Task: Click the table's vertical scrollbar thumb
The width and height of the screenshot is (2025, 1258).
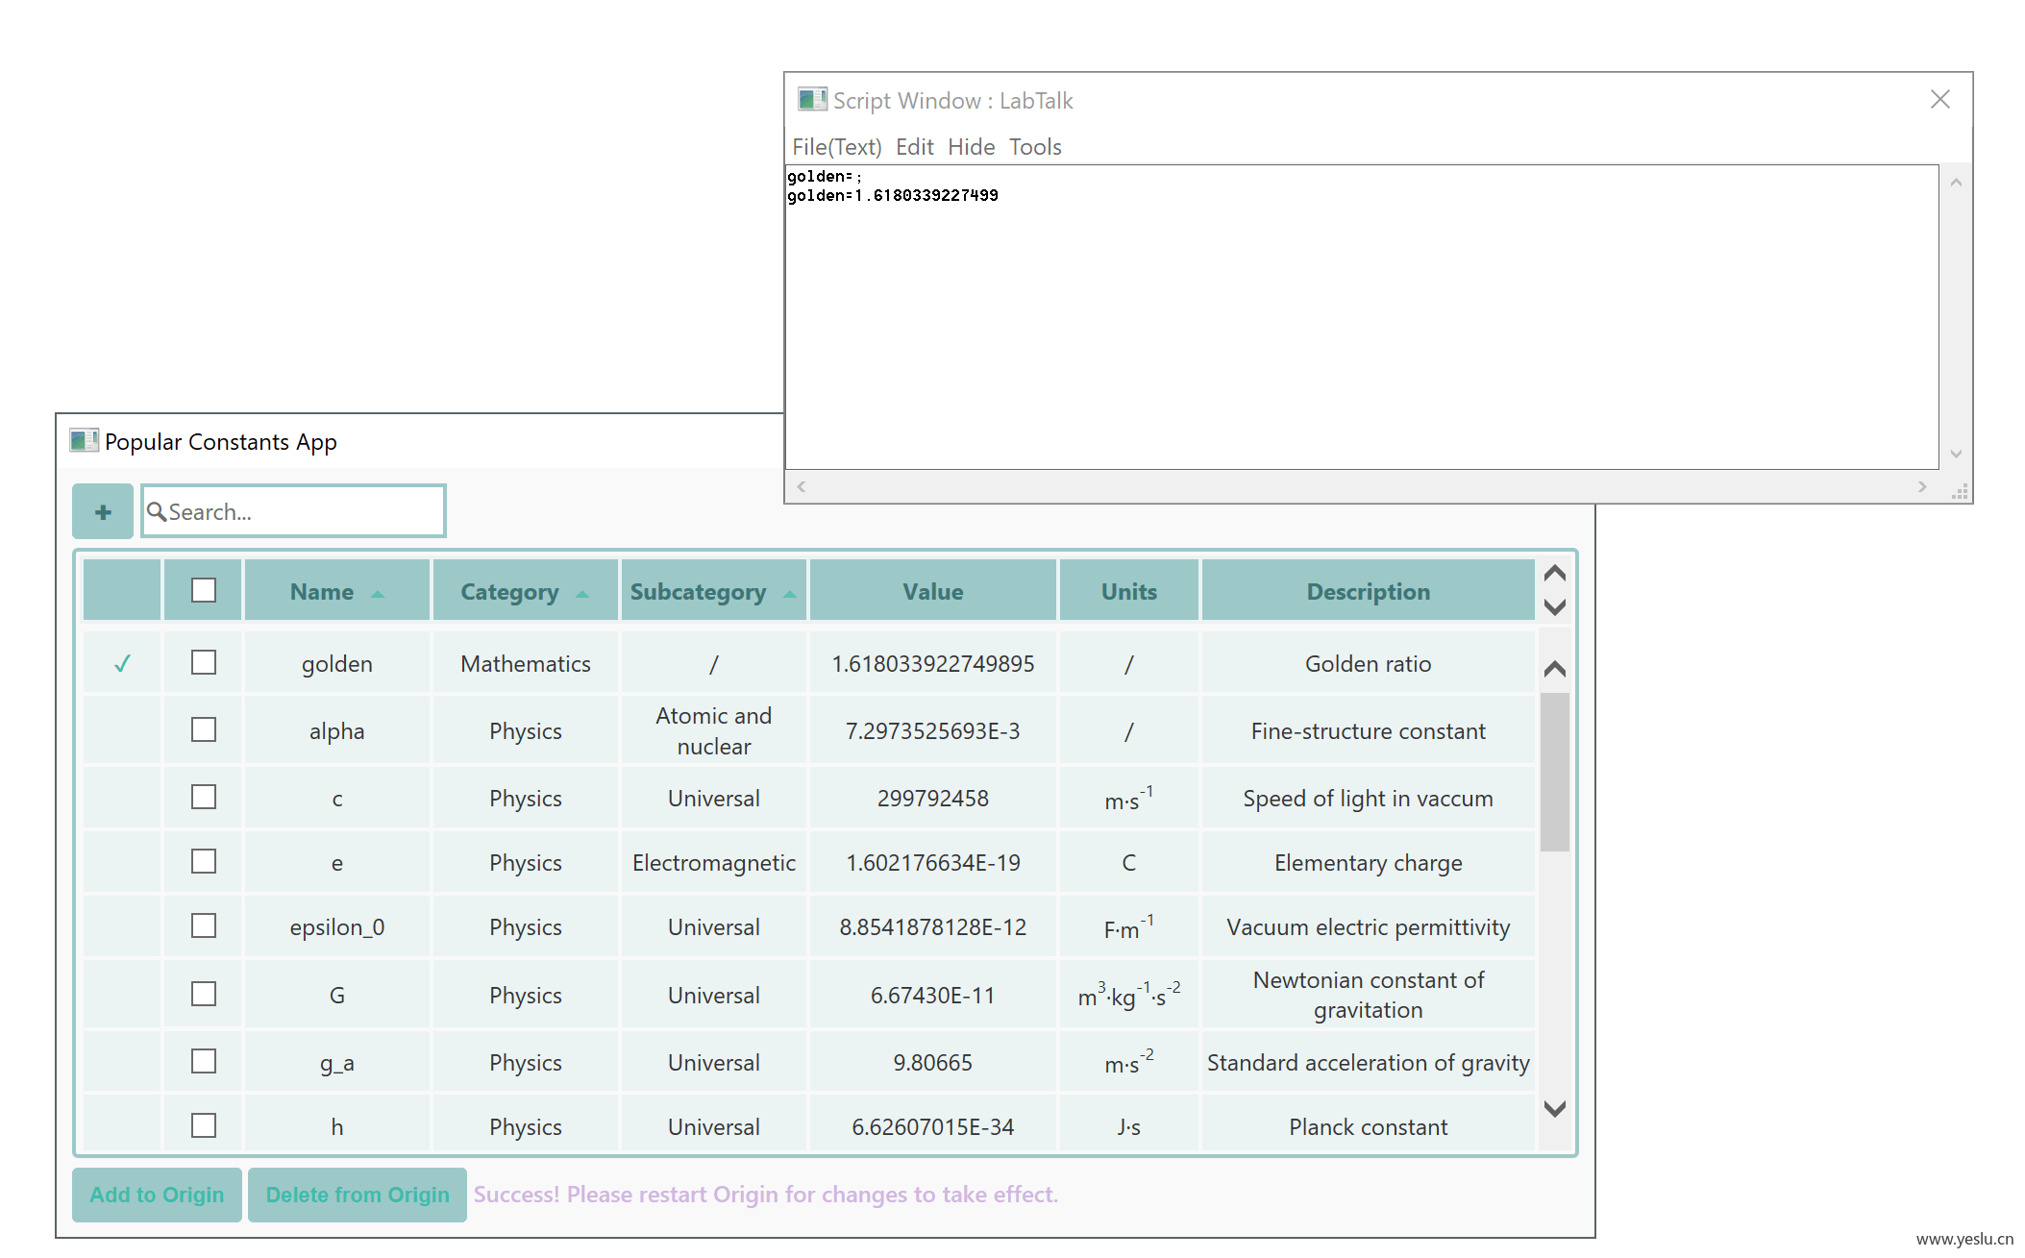Action: (1554, 772)
